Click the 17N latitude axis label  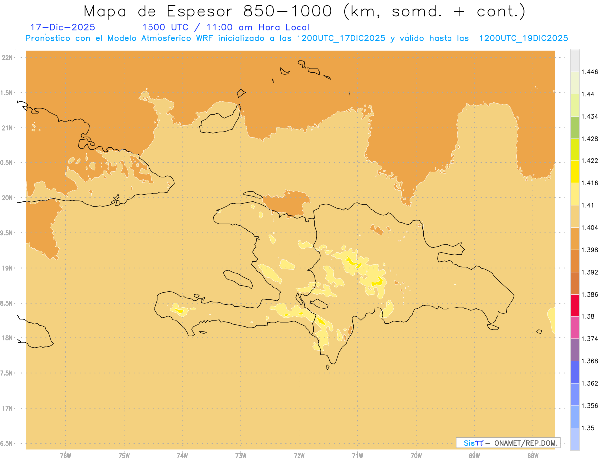[8, 408]
